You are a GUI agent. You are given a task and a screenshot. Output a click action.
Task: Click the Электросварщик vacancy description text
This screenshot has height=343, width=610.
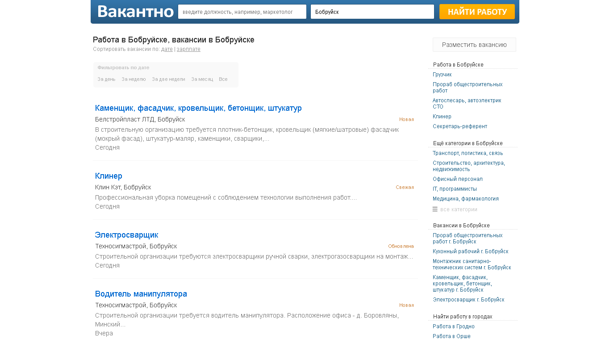(x=254, y=256)
